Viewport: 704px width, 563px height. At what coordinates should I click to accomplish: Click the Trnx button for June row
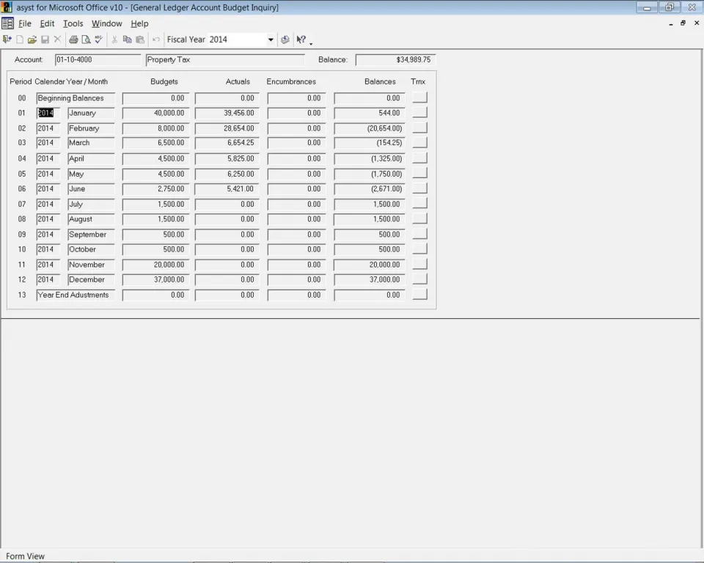click(419, 188)
